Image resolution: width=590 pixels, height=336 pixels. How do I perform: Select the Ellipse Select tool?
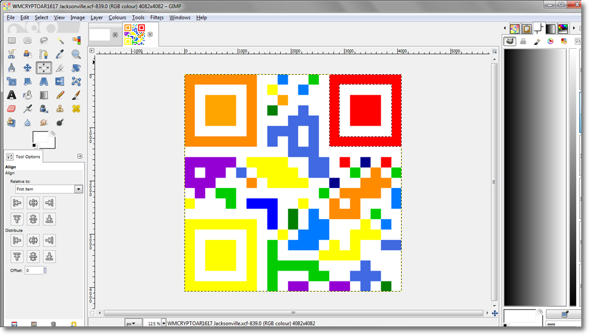click(x=27, y=40)
